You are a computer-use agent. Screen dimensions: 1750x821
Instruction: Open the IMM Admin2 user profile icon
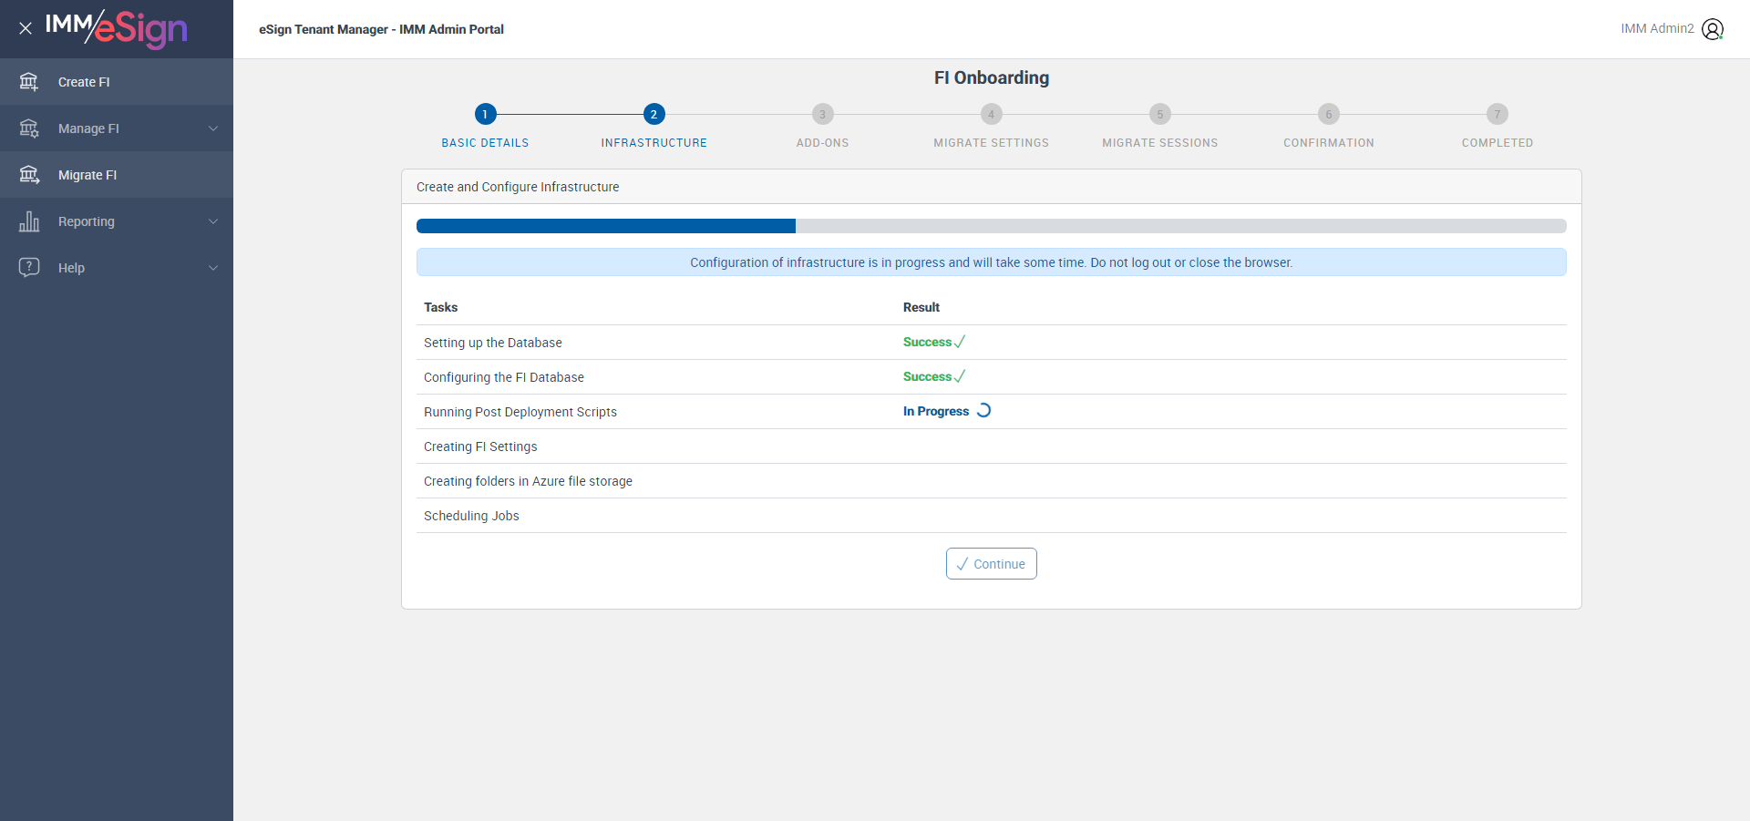click(1713, 29)
